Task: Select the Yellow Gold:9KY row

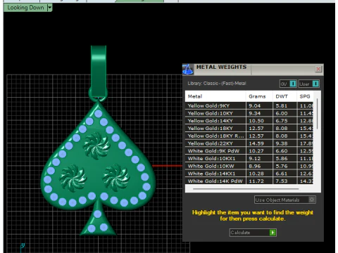Action: point(249,105)
